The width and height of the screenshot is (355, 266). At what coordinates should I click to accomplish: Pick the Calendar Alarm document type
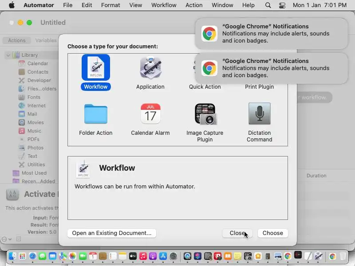click(150, 119)
